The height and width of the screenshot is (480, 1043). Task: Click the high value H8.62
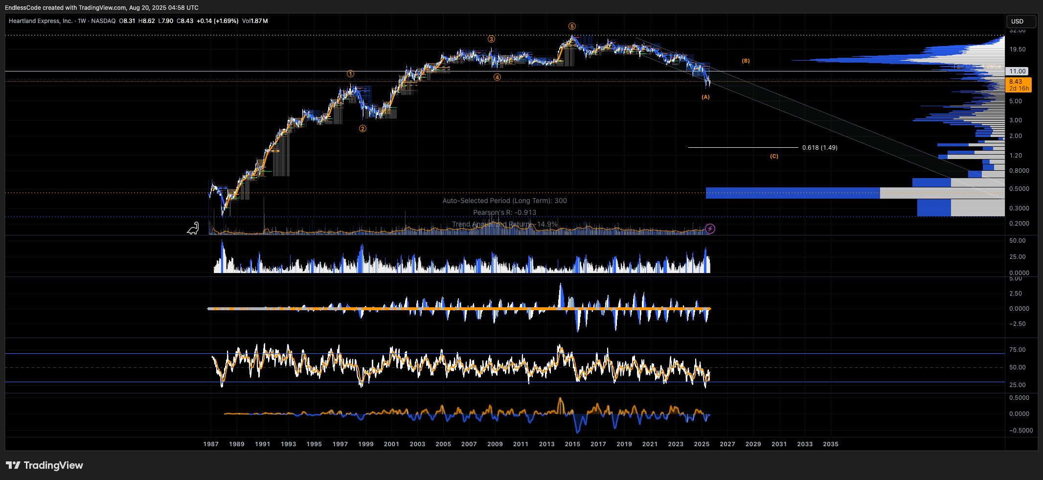(147, 21)
